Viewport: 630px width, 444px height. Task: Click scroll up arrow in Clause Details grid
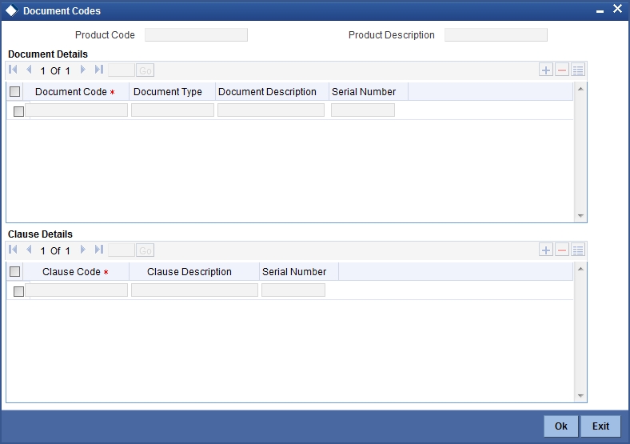pyautogui.click(x=580, y=269)
